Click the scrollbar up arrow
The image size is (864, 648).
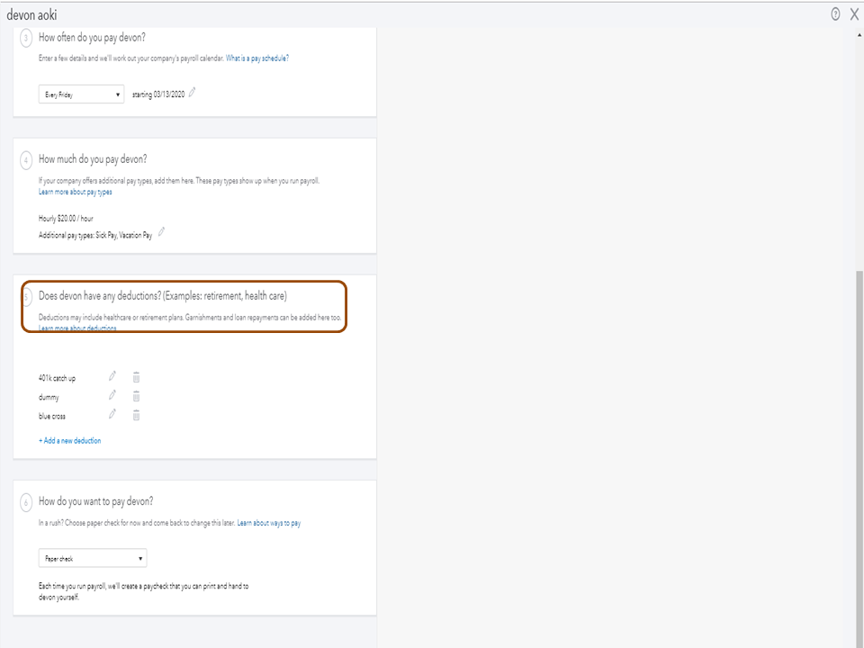[858, 35]
